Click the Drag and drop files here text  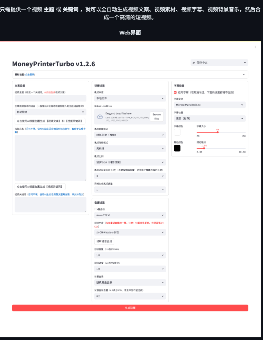pos(118,113)
